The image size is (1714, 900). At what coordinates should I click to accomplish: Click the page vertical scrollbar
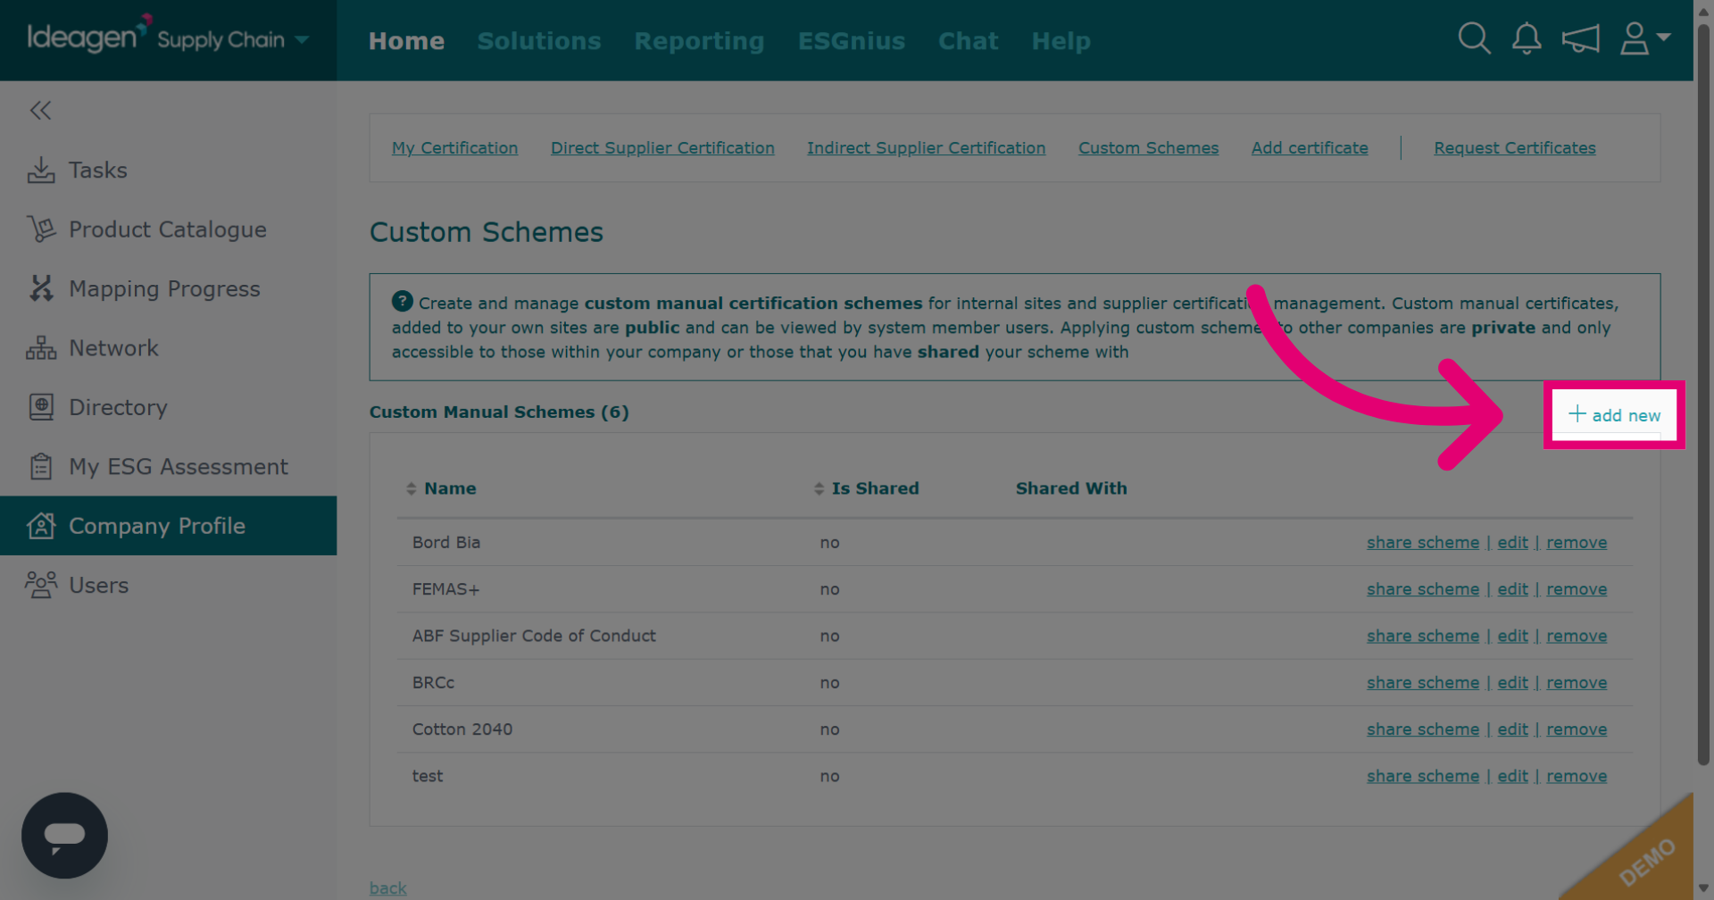(x=1703, y=393)
